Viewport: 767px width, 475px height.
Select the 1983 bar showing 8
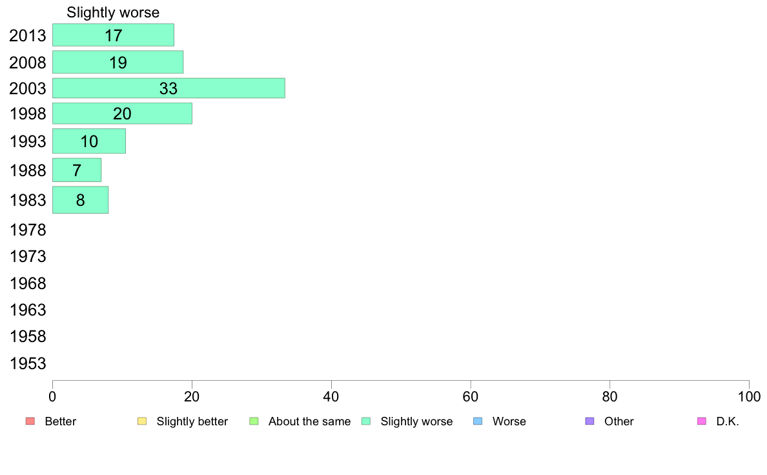point(80,200)
